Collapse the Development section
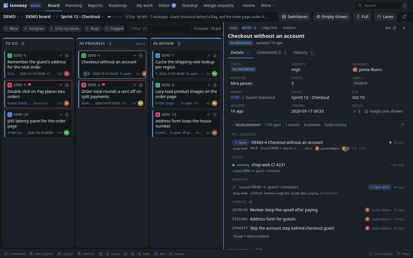The width and height of the screenshot is (413, 258). (x=233, y=125)
